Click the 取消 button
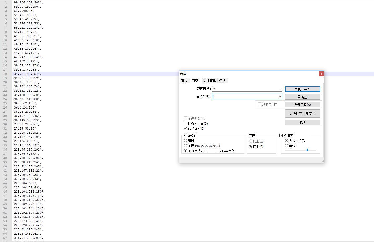The height and width of the screenshot is (242, 374). click(x=302, y=122)
